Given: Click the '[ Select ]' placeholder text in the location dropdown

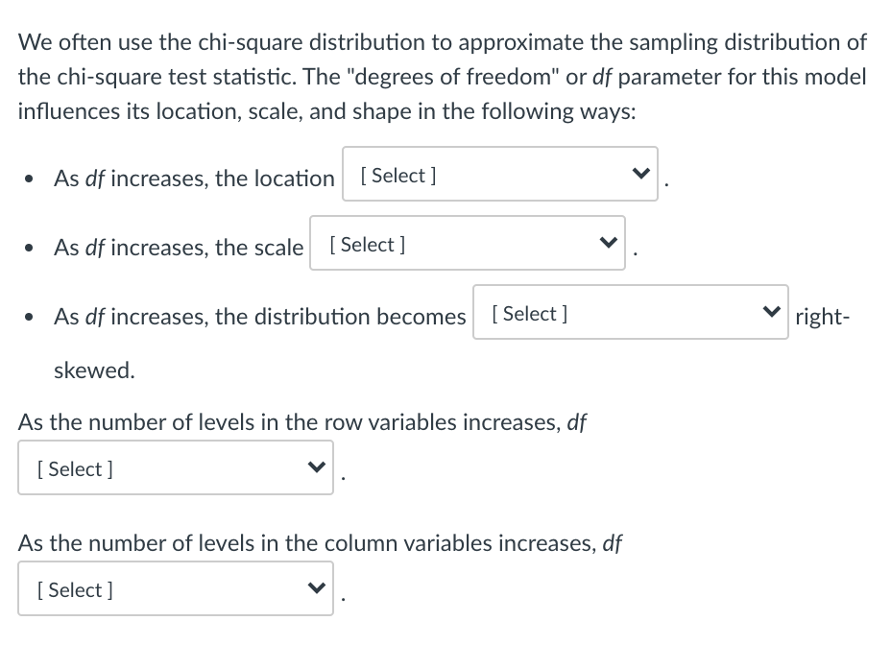Looking at the screenshot, I should point(397,175).
